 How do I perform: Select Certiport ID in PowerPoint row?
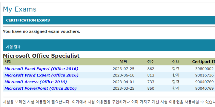(204, 89)
